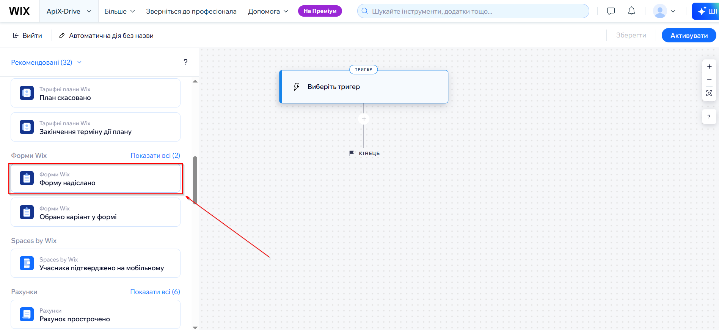719x330 pixels.
Task: Click the pencil icon to rename automation
Action: coord(62,36)
